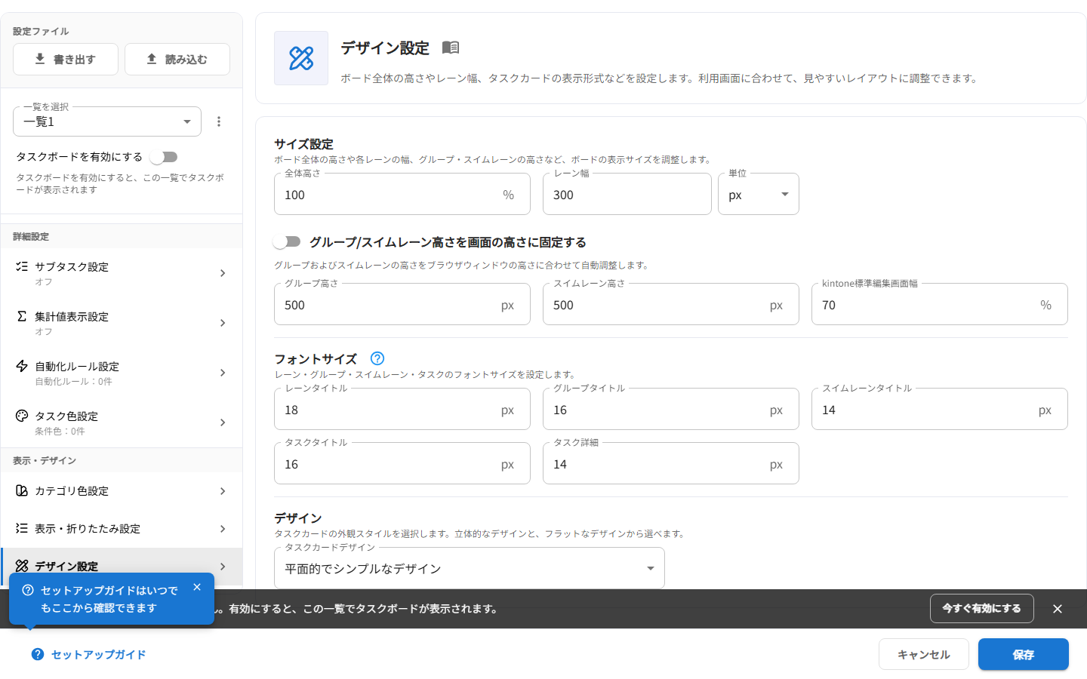
Task: Open the タスクカードデザイン dropdown
Action: click(x=470, y=568)
